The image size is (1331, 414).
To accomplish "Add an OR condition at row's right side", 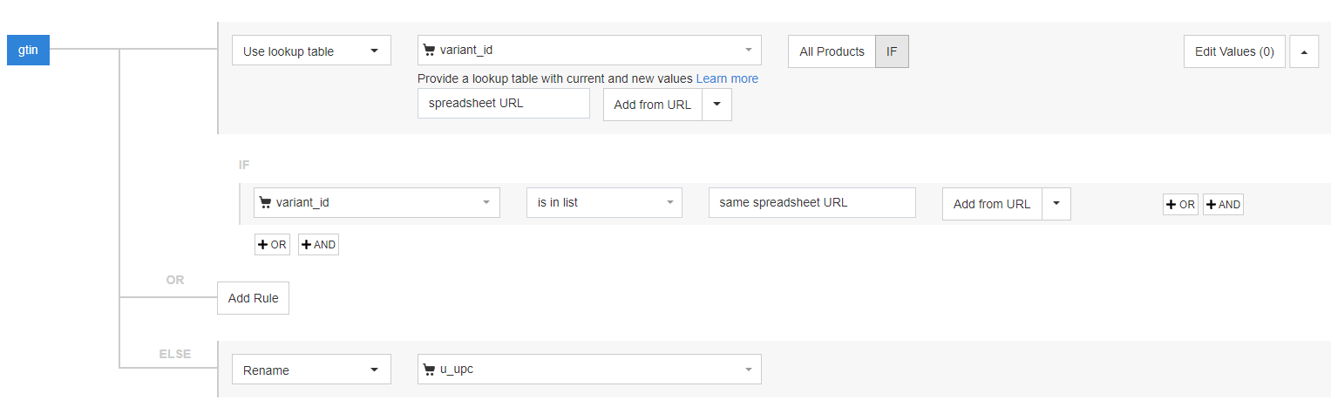I will click(x=1180, y=205).
